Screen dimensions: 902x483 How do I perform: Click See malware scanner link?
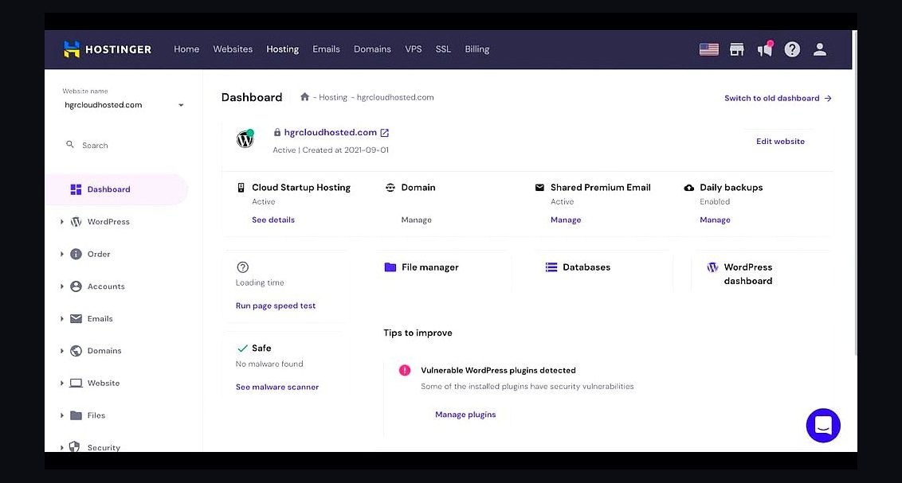277,387
